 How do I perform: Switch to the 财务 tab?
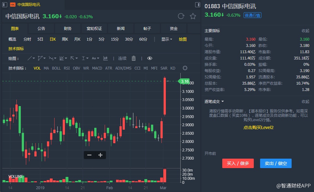68,28
